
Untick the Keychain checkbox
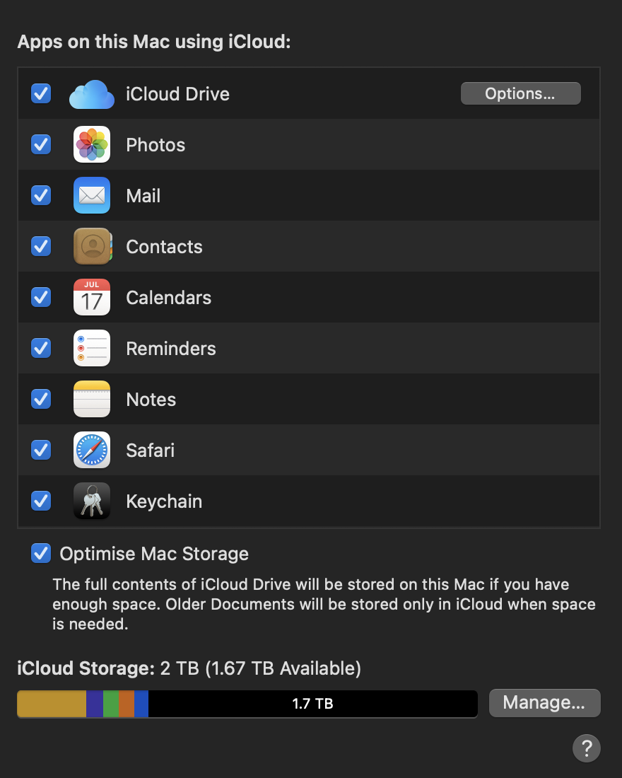click(x=41, y=501)
